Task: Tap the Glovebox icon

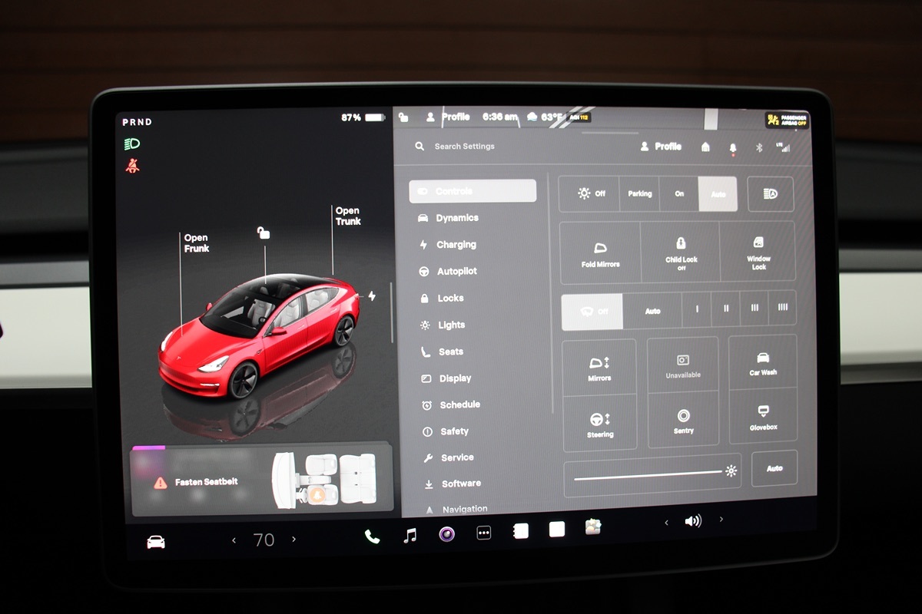Action: pos(763,417)
